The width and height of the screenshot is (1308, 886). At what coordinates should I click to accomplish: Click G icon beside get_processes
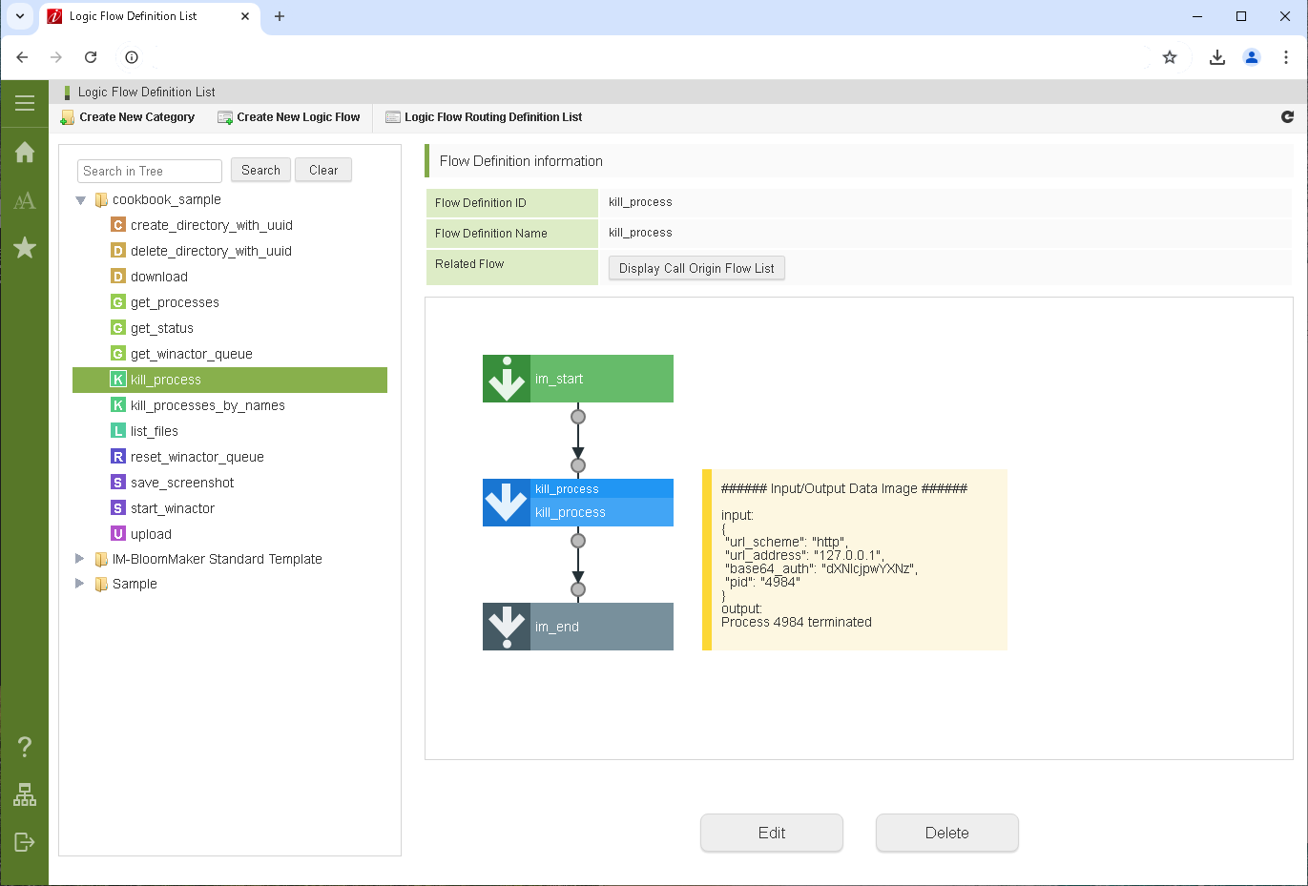click(x=118, y=302)
